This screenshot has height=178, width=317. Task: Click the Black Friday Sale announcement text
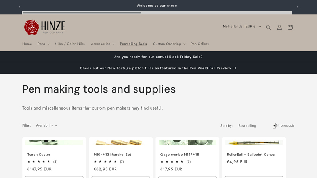click(x=158, y=57)
